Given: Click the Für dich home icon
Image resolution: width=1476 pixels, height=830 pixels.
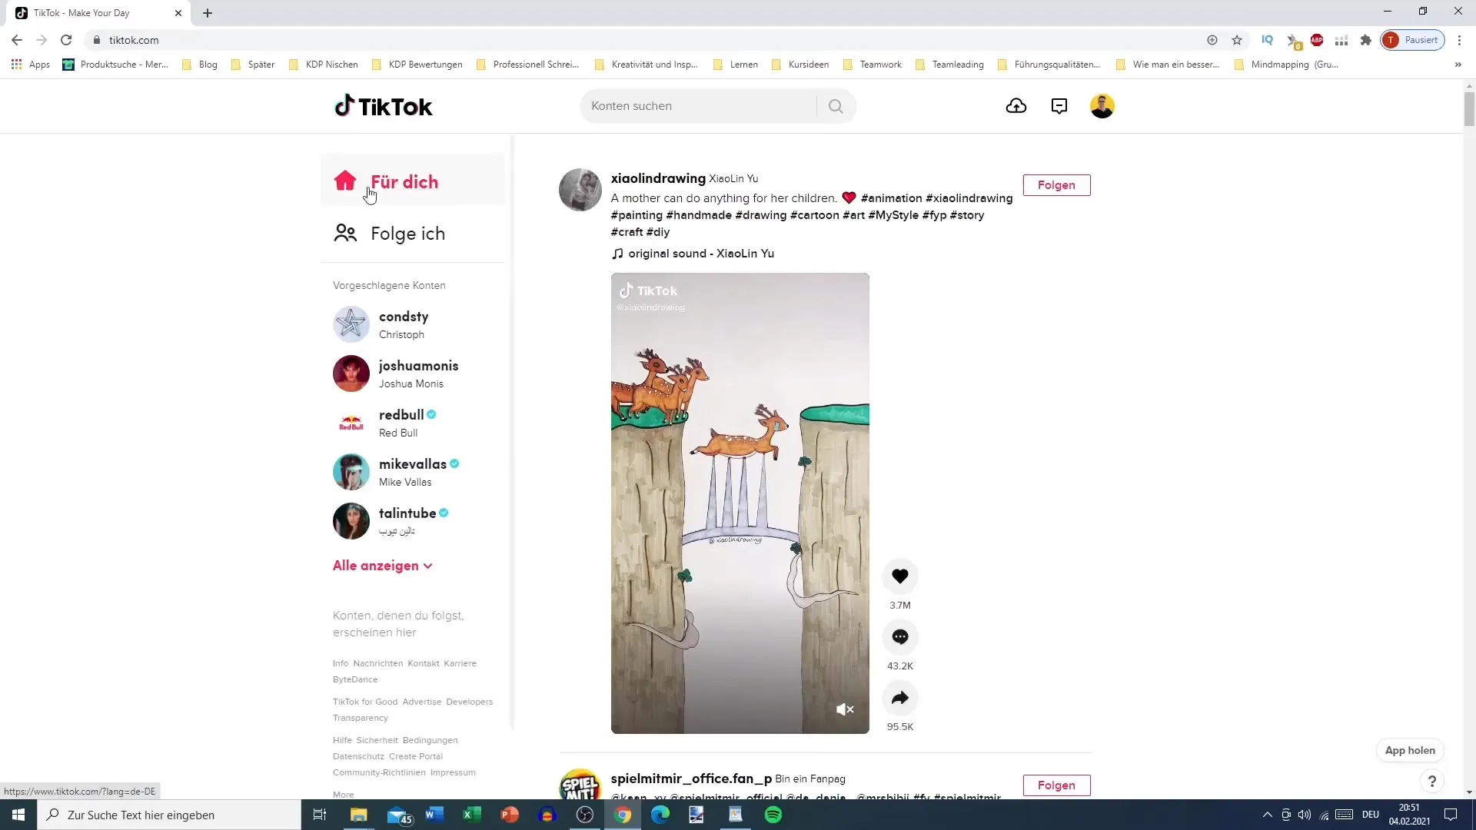Looking at the screenshot, I should click(x=345, y=181).
